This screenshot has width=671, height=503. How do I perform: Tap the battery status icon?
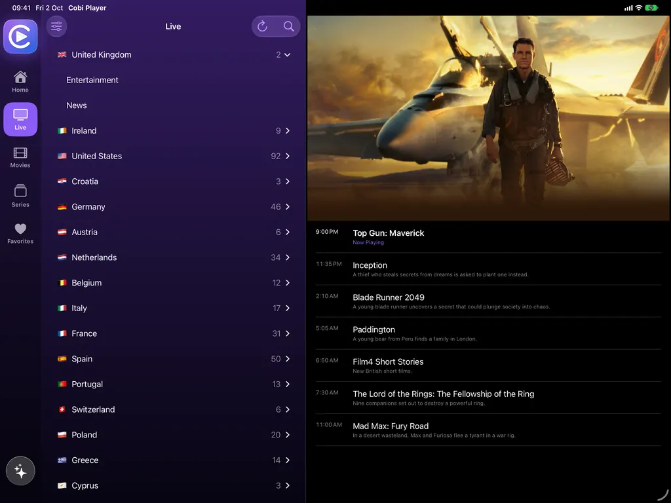pyautogui.click(x=651, y=8)
